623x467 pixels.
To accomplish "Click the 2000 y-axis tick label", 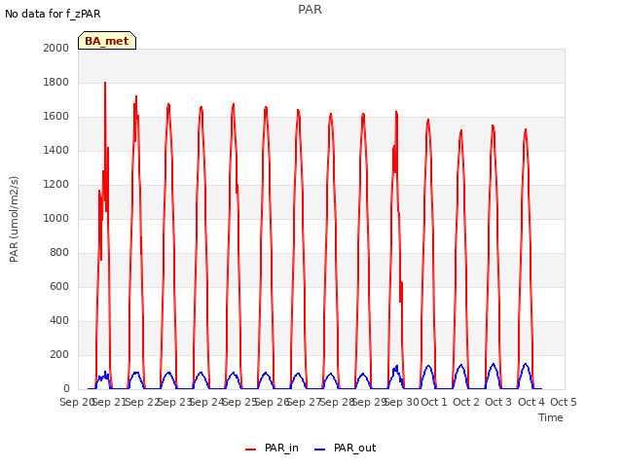I will [x=56, y=48].
